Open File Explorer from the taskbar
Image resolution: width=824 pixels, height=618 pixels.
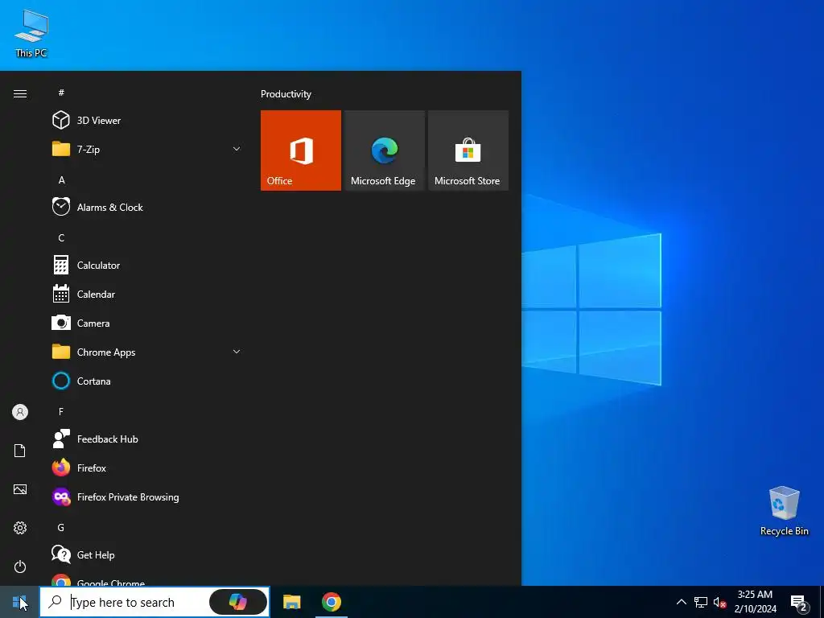pos(291,602)
